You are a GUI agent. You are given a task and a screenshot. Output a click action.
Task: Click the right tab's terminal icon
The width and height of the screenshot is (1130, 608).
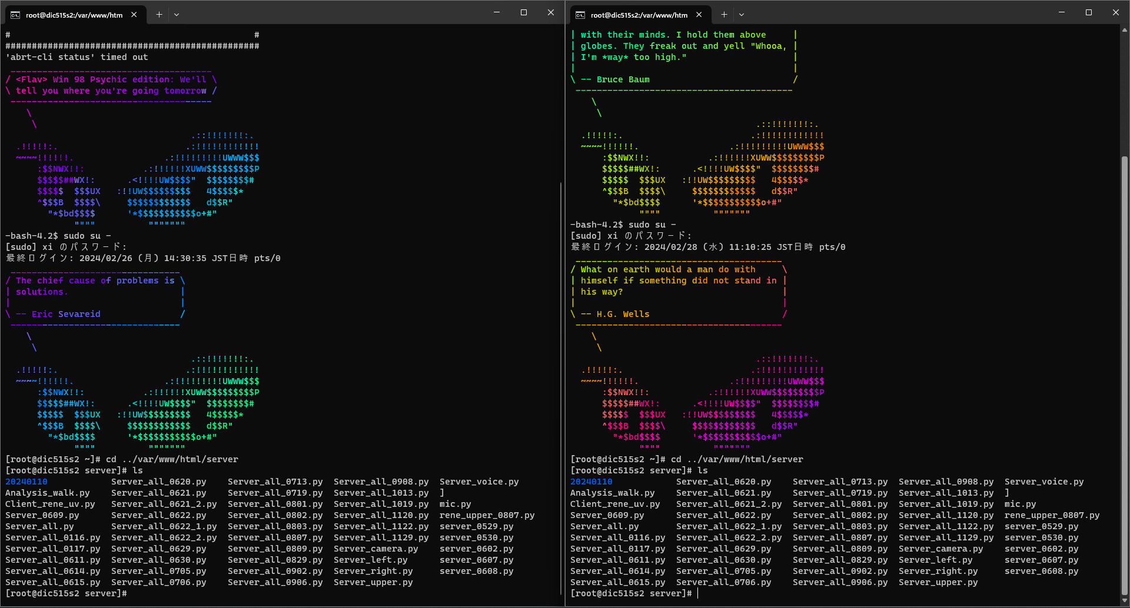point(580,15)
